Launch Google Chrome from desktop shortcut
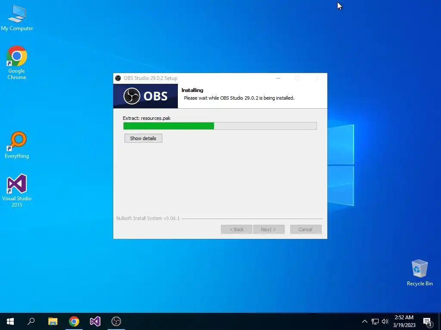Screen dimensions: 441x330 [x=17, y=63]
